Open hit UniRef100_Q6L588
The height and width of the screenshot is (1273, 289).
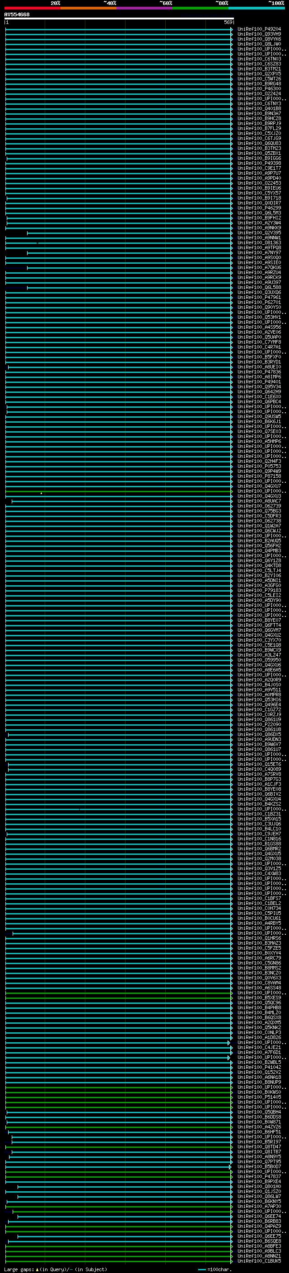pyautogui.click(x=259, y=287)
